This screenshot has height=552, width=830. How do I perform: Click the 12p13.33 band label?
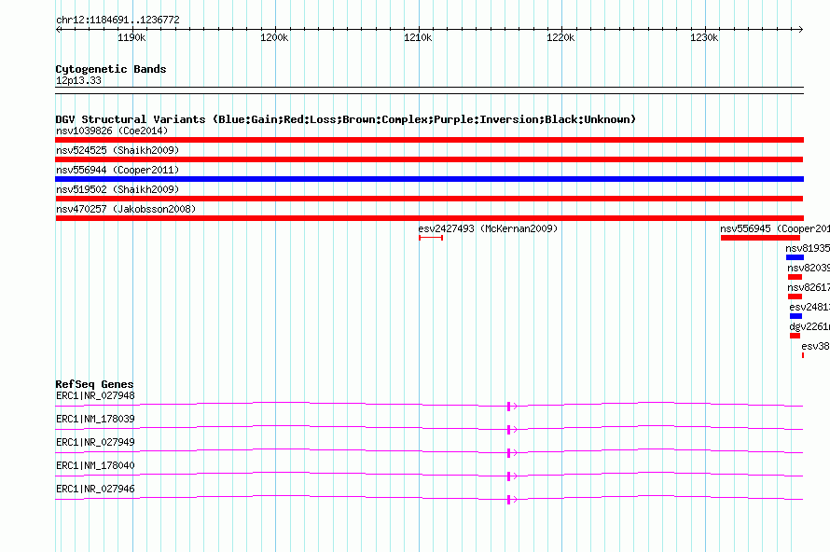click(x=78, y=80)
